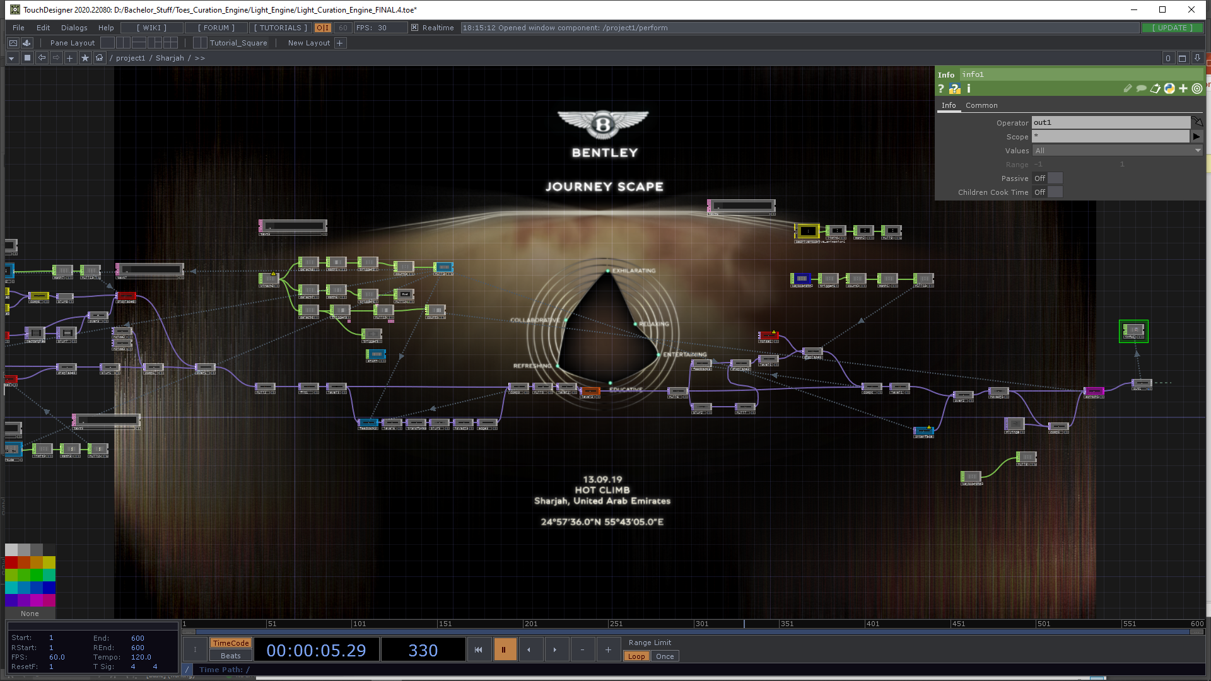Open the Python help icon in the Info panel
The image size is (1211, 681).
tap(955, 89)
